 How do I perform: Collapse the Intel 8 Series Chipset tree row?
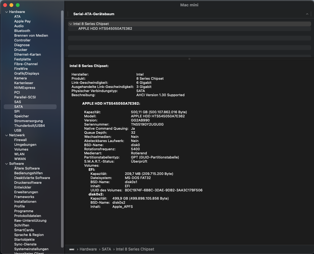(71, 24)
